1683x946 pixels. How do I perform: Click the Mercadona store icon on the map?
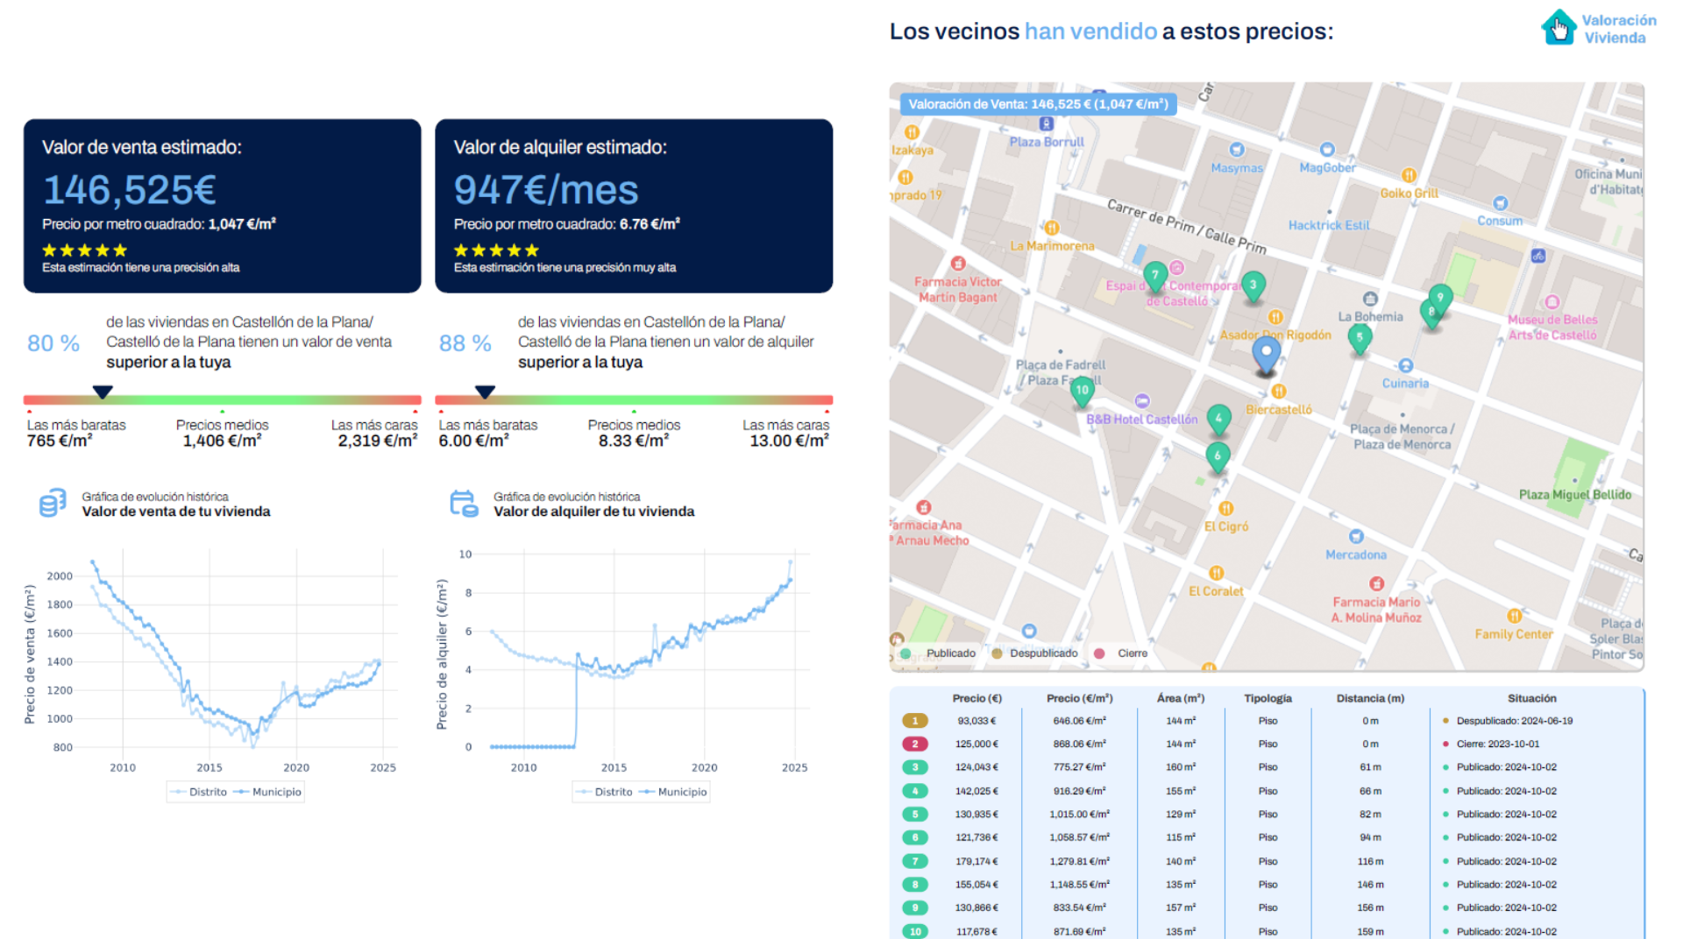pyautogui.click(x=1358, y=535)
